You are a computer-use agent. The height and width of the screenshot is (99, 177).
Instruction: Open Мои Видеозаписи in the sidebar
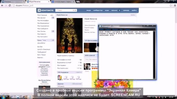[43, 23]
